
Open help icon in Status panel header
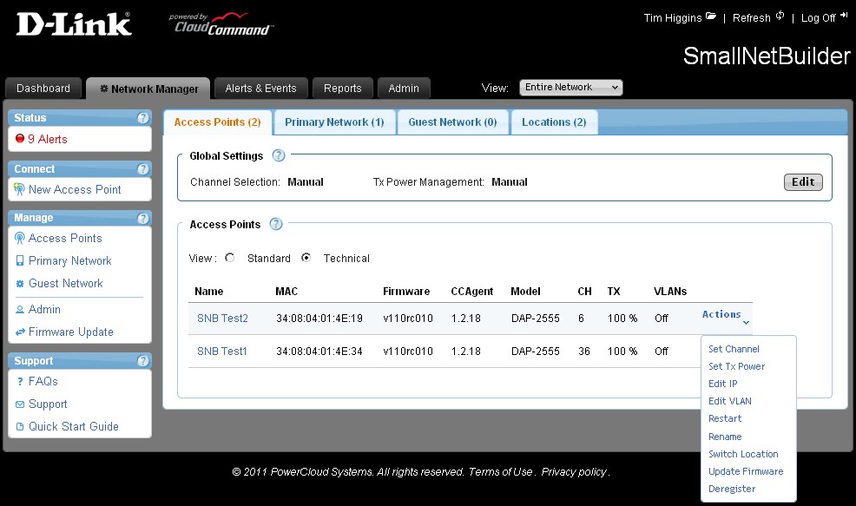pos(143,118)
